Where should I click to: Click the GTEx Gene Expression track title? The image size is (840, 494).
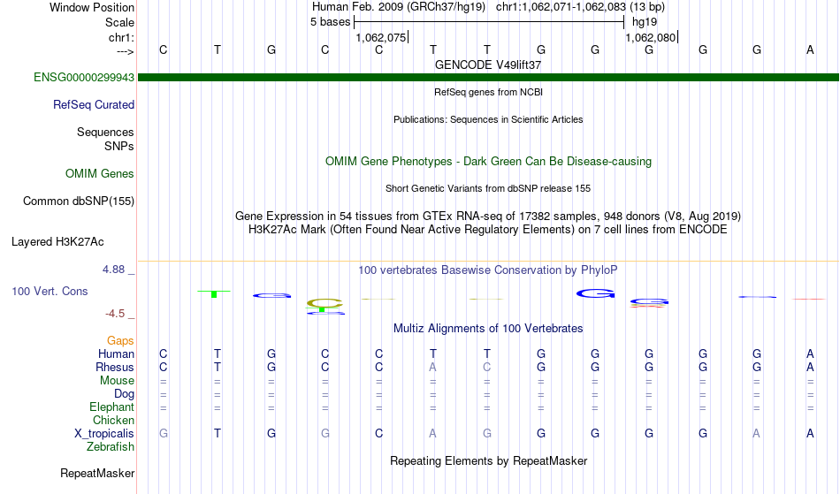pyautogui.click(x=488, y=217)
